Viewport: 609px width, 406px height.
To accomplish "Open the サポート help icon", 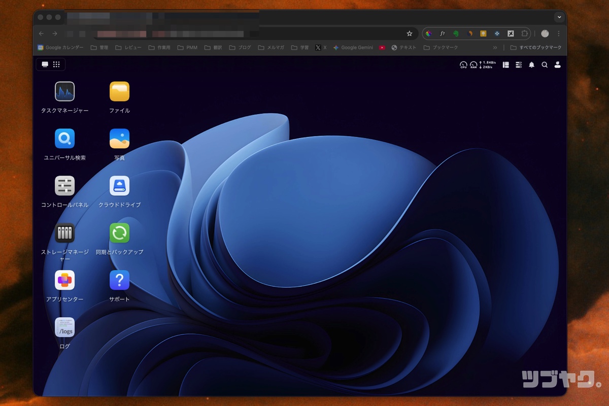I will pos(119,280).
